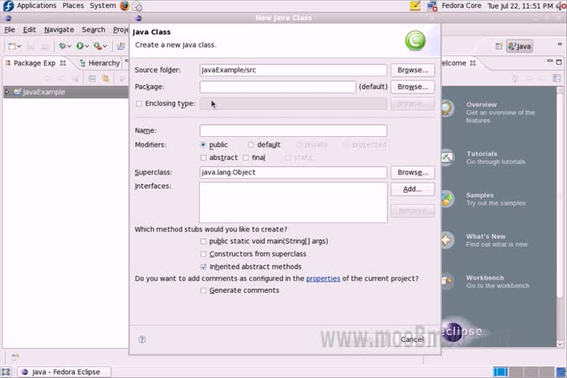Click the Debug bug icon in Eclipse toolbar
This screenshot has width=567, height=378.
click(62, 46)
